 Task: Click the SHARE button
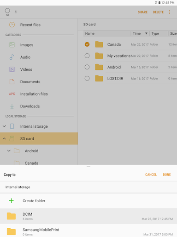pos(142,12)
